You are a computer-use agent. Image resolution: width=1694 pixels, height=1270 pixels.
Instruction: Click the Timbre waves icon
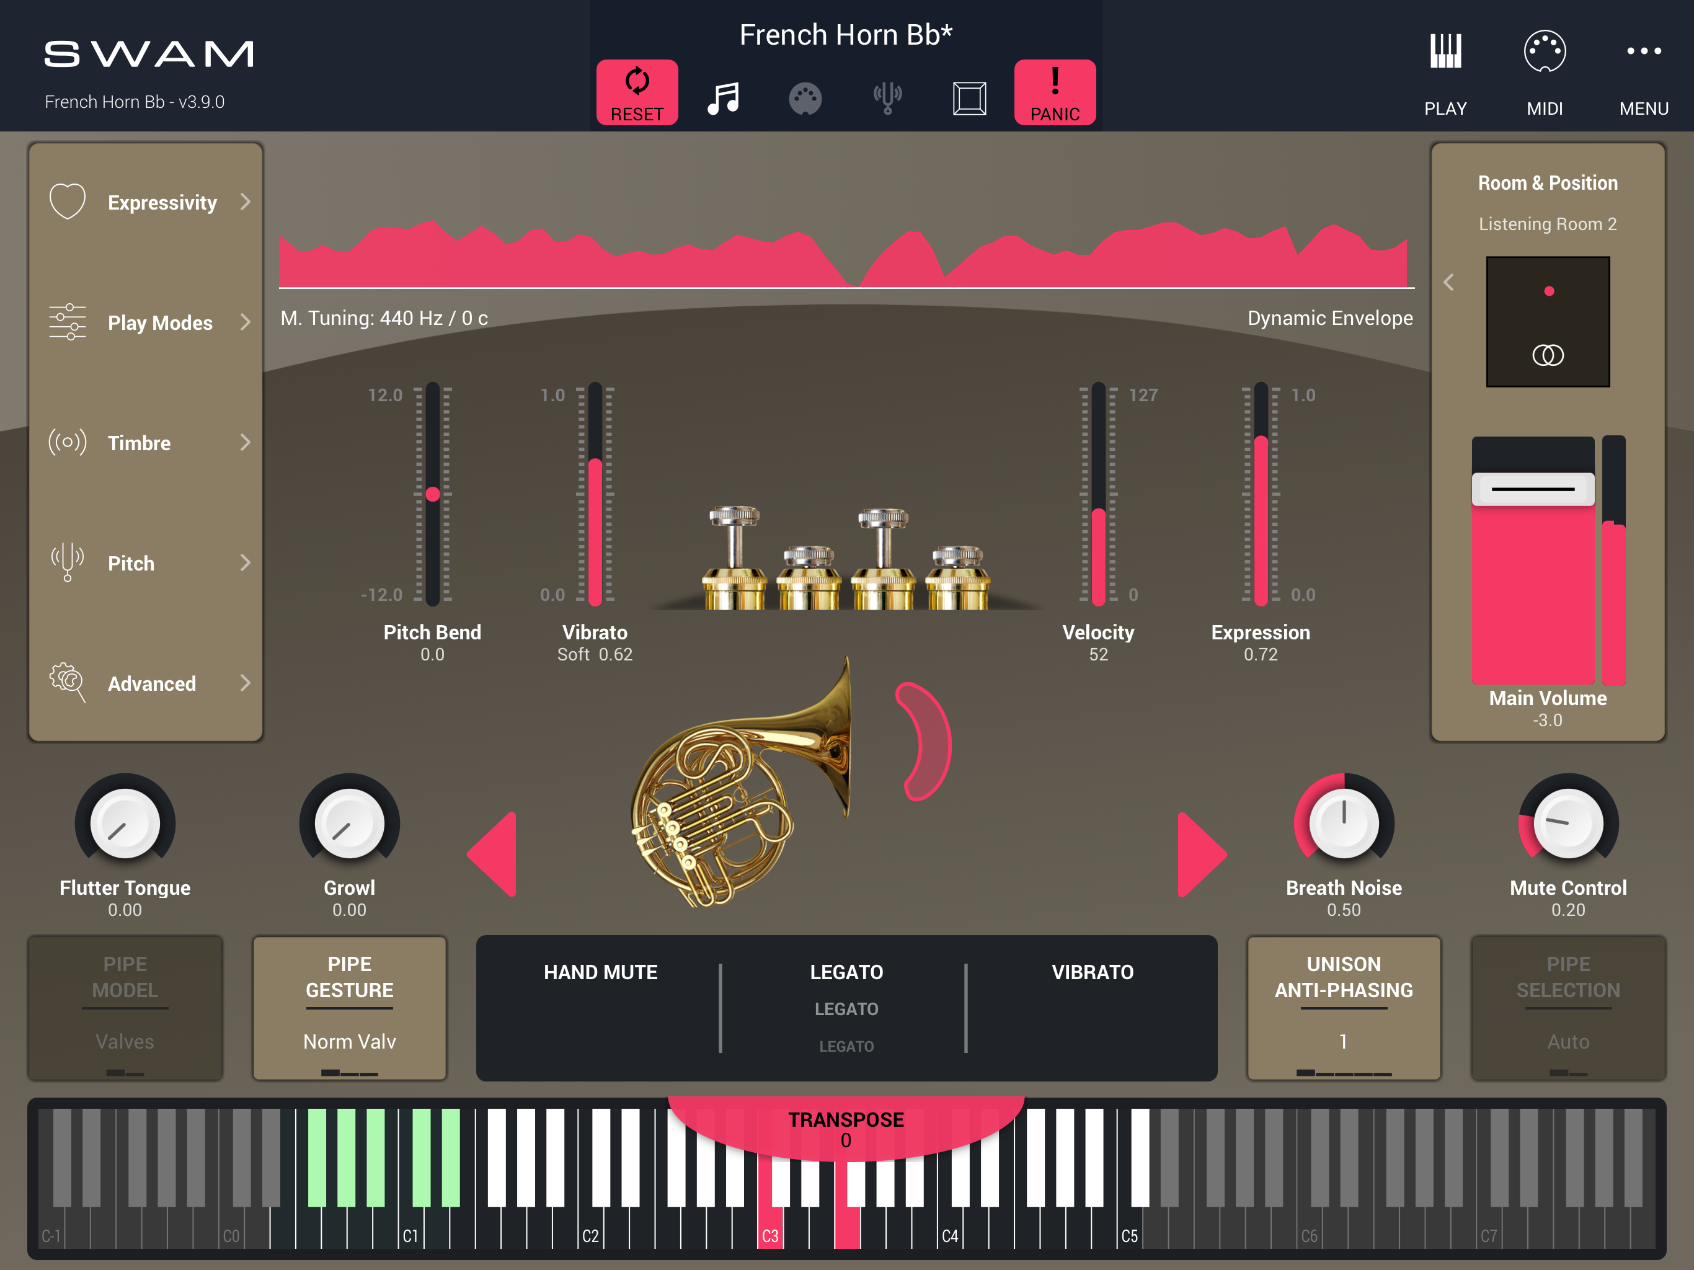68,442
